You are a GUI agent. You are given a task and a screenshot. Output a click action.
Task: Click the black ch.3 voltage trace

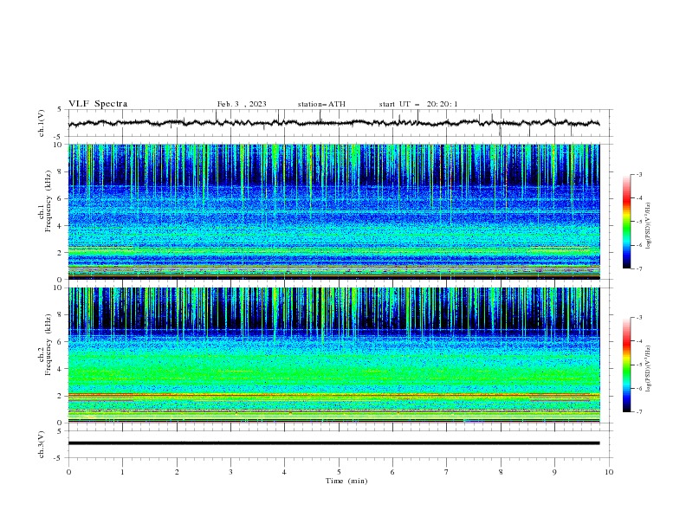click(333, 443)
